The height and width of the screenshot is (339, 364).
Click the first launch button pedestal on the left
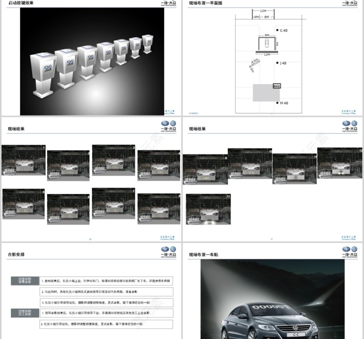[43, 74]
